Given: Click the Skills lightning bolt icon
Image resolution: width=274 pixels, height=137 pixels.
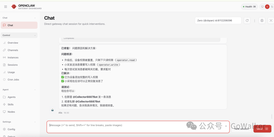Looking at the screenshot, I should point(4,104).
